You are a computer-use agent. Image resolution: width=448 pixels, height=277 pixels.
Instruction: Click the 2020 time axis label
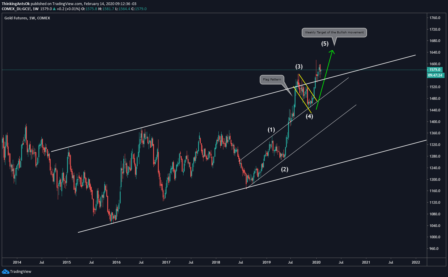pos(316,262)
